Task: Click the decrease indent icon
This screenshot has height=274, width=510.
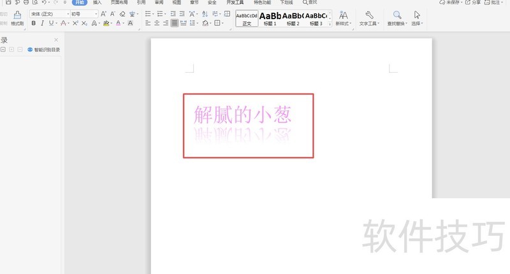Action: point(173,13)
